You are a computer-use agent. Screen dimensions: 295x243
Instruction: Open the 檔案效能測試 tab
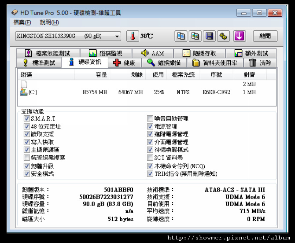coord(48,53)
